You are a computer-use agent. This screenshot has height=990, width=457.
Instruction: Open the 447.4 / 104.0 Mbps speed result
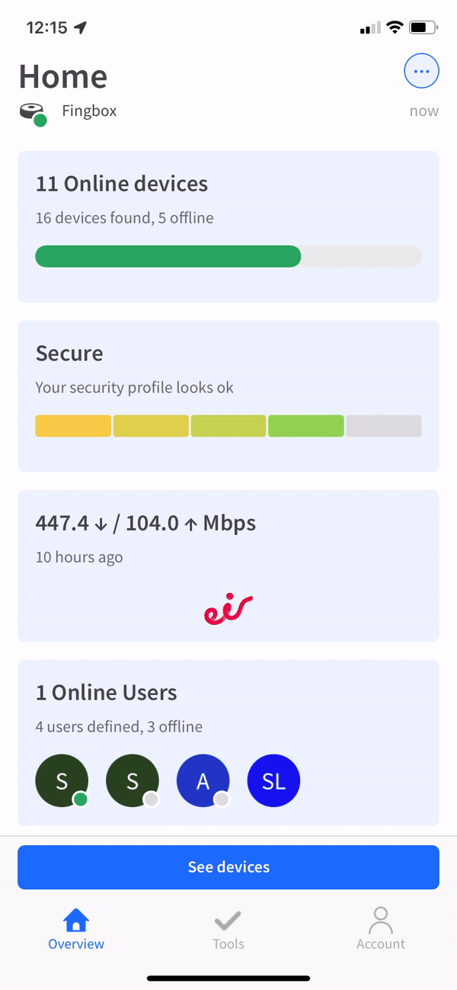coord(145,524)
